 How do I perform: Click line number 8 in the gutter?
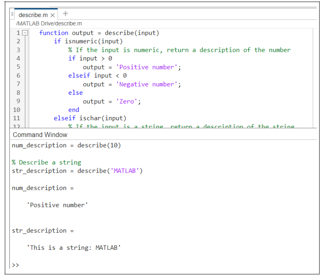18,93
